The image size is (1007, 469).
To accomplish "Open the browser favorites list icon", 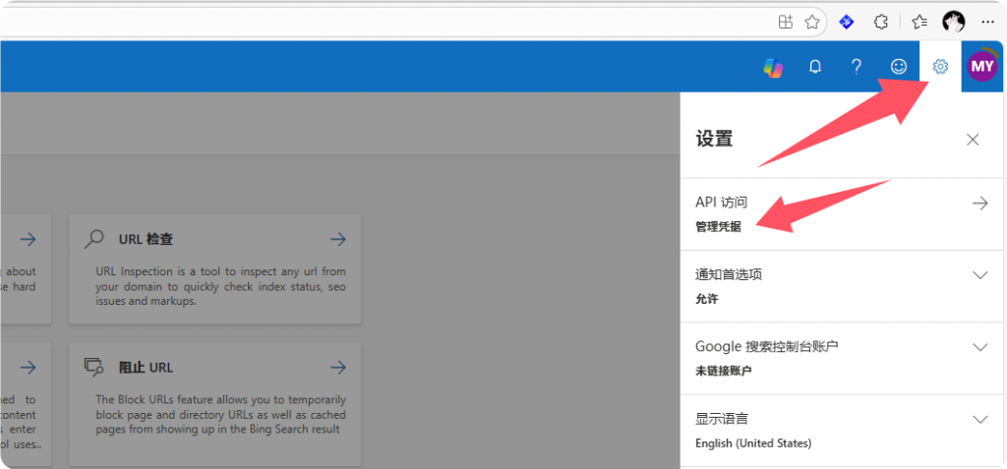I will pos(918,22).
